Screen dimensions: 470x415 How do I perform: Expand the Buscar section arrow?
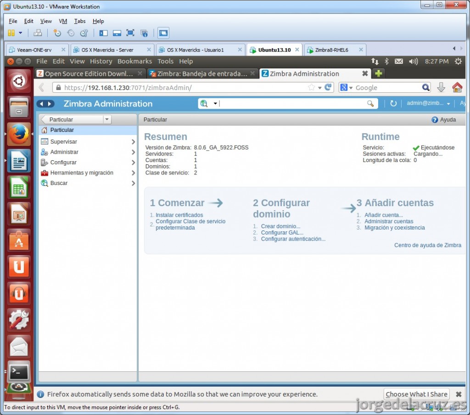point(134,183)
